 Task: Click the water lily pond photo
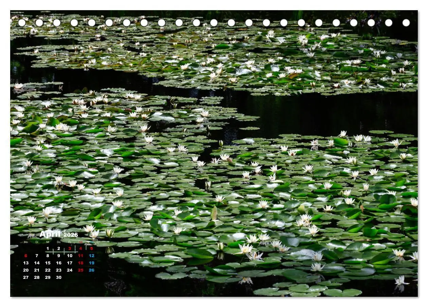[214, 153]
